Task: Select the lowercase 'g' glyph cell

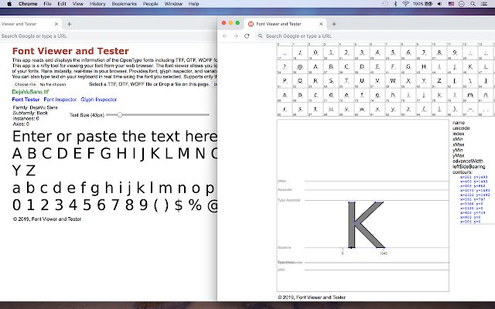Action: pos(377,95)
